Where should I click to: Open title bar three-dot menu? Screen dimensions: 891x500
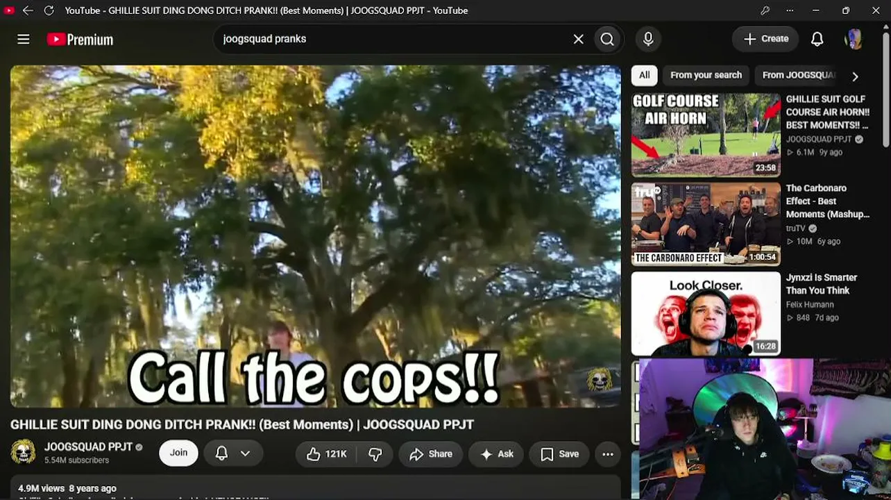[790, 10]
